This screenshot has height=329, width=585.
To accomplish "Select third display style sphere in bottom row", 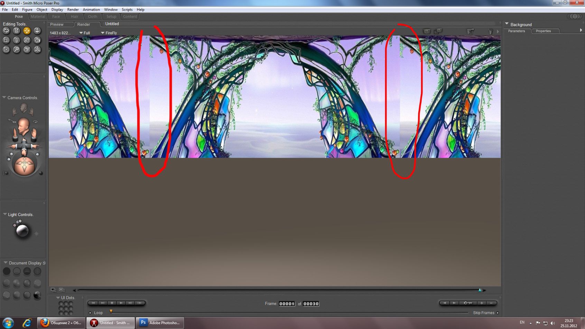I will (x=27, y=295).
